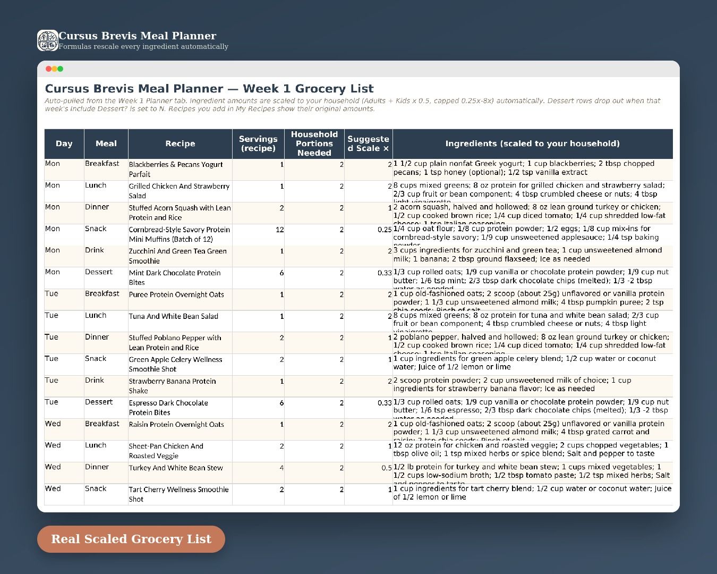Screen dimensions: 717x574
Task: Select the Suggested Scale column header
Action: [369, 143]
